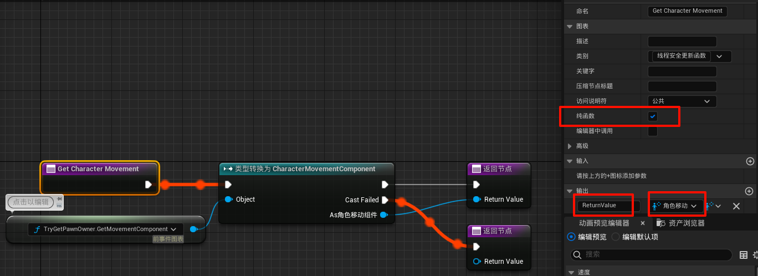Viewport: 758px width, 276px height.
Task: Open the container type dropdown next to 角色移动
Action: (x=713, y=206)
